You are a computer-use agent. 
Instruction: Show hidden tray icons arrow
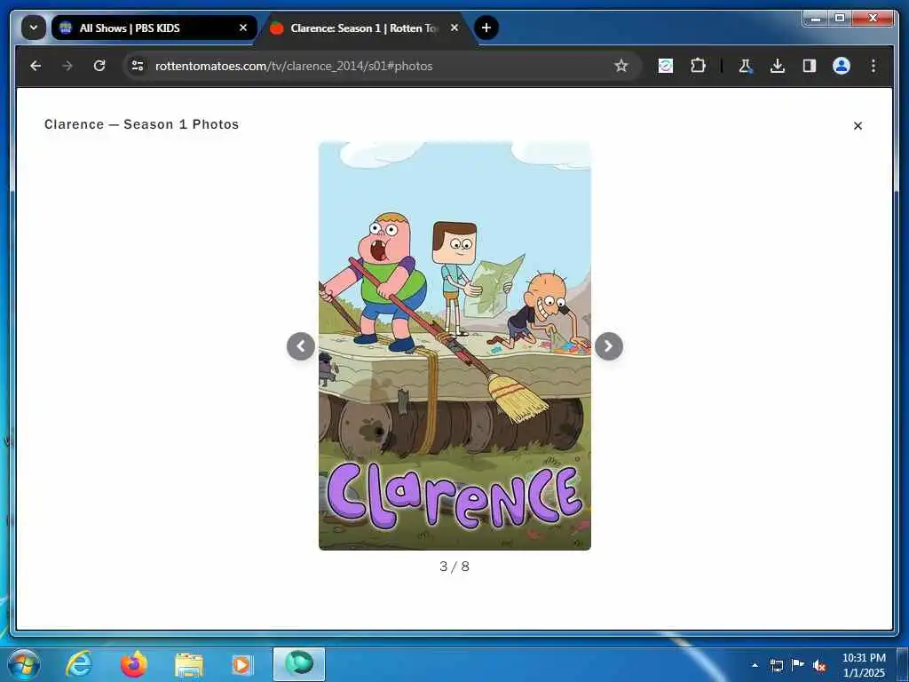tap(755, 665)
